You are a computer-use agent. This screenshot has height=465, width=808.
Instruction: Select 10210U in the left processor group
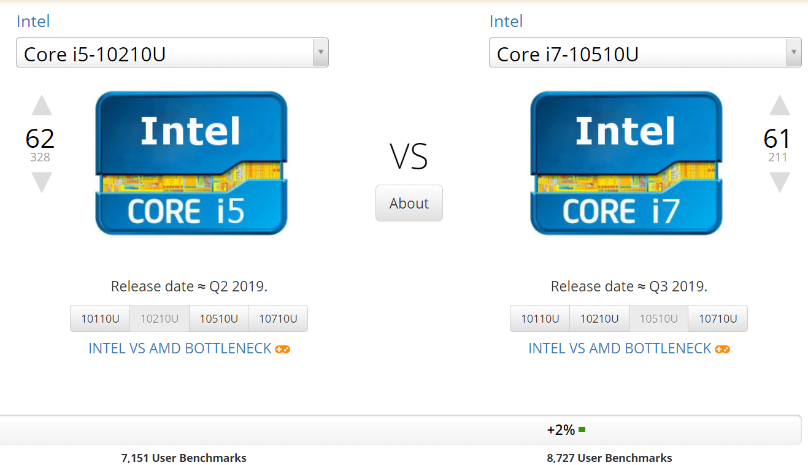click(x=160, y=318)
